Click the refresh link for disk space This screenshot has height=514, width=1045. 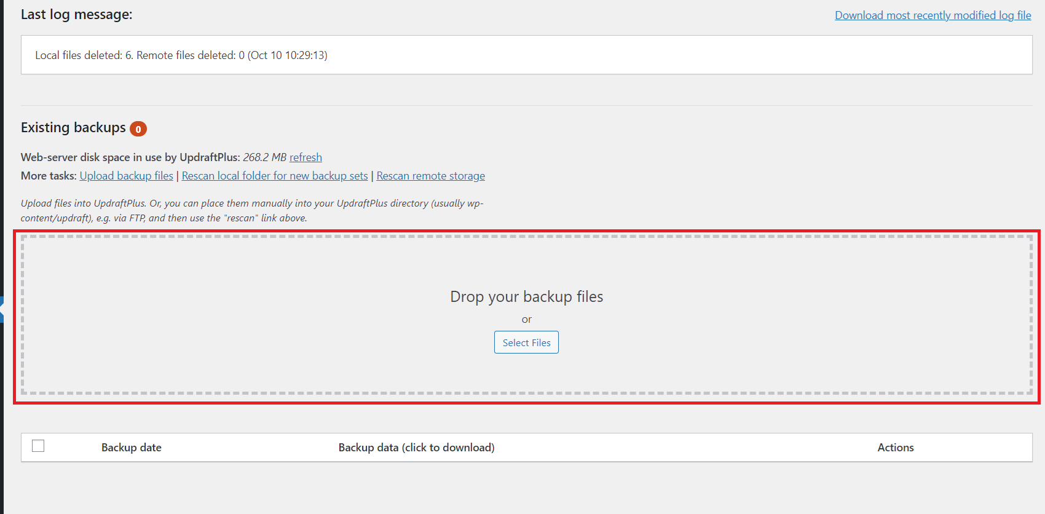tap(306, 157)
